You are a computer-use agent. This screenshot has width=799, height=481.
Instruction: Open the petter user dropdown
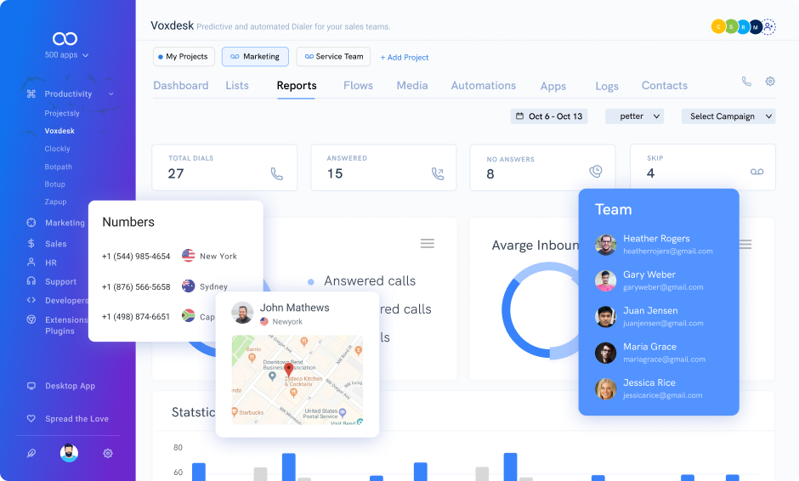(x=634, y=116)
